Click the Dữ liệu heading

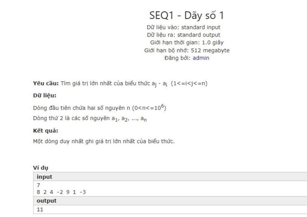pos(45,96)
